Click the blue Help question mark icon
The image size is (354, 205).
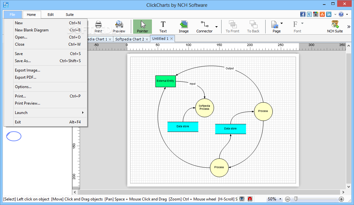(341, 15)
